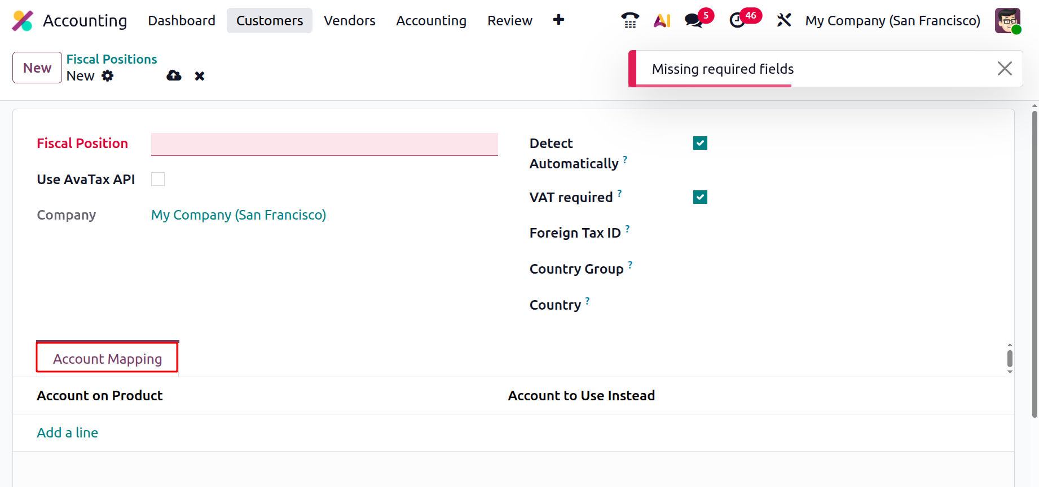Click the user avatar in top bar
The image size is (1039, 487).
tap(1007, 21)
